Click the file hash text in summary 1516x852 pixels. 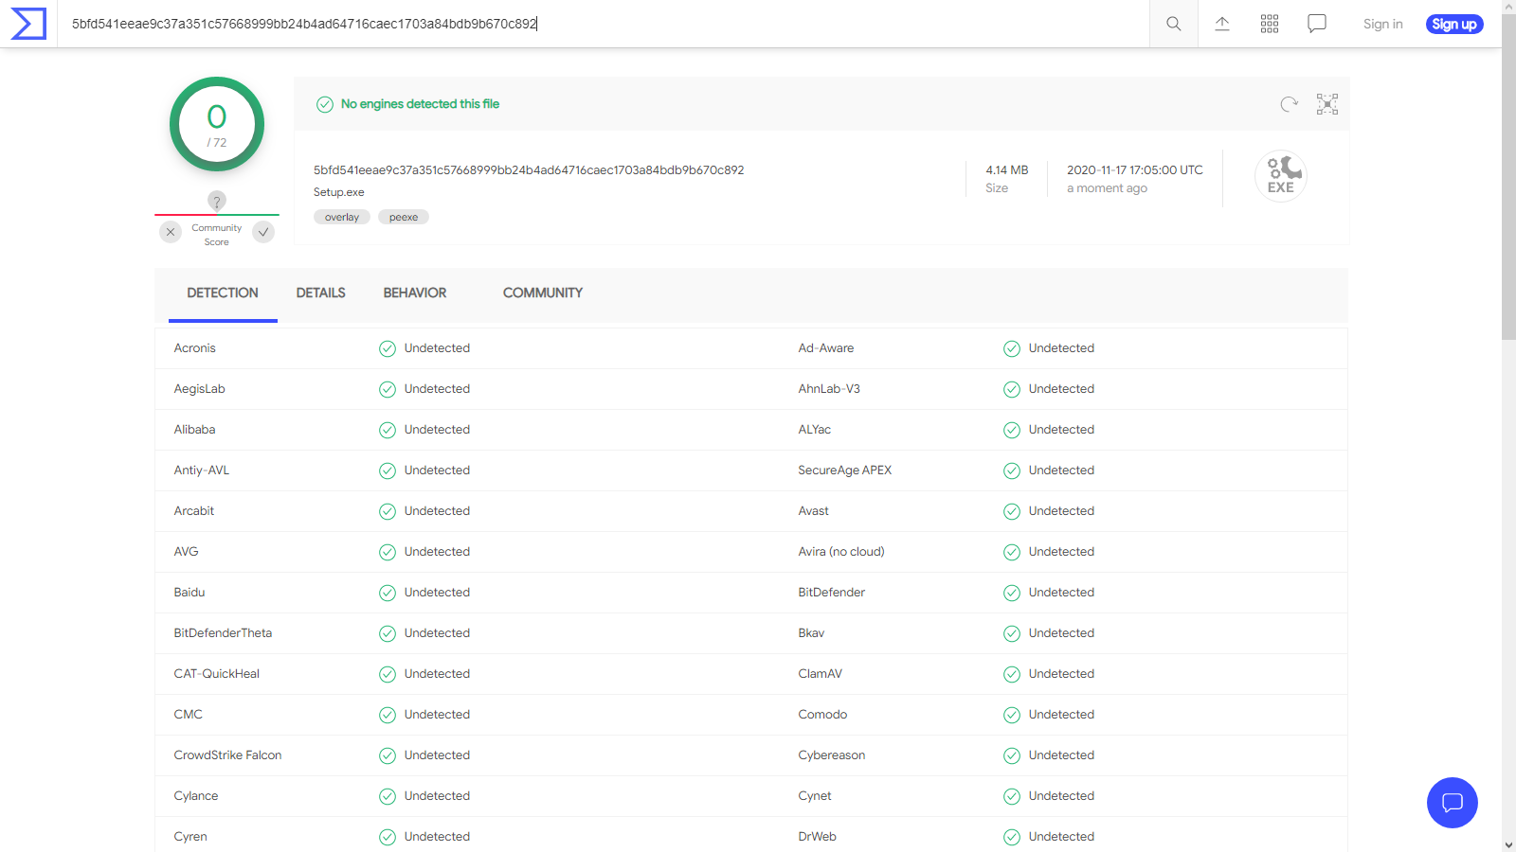pyautogui.click(x=529, y=170)
